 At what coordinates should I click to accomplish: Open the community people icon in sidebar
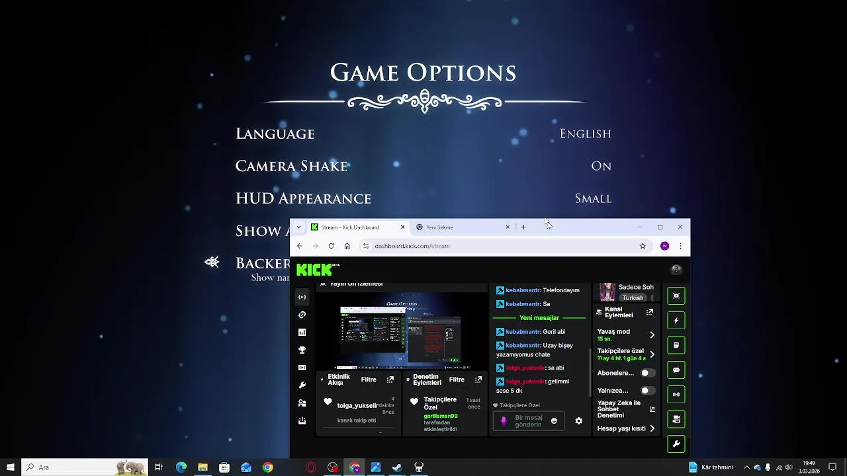tap(302, 403)
